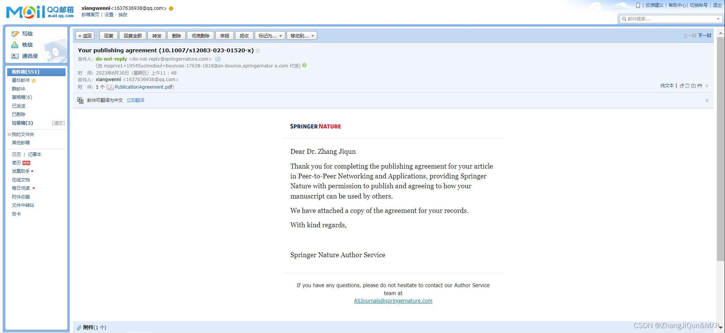This screenshot has height=333, width=725.
Task: Close the translation notice bar
Action: [707, 100]
